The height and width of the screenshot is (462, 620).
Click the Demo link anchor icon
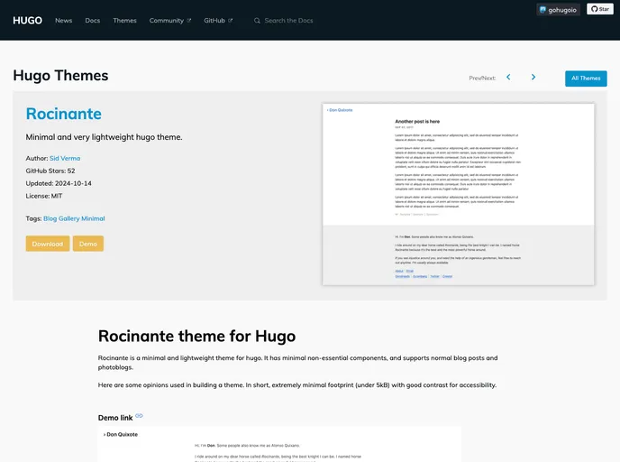(139, 416)
